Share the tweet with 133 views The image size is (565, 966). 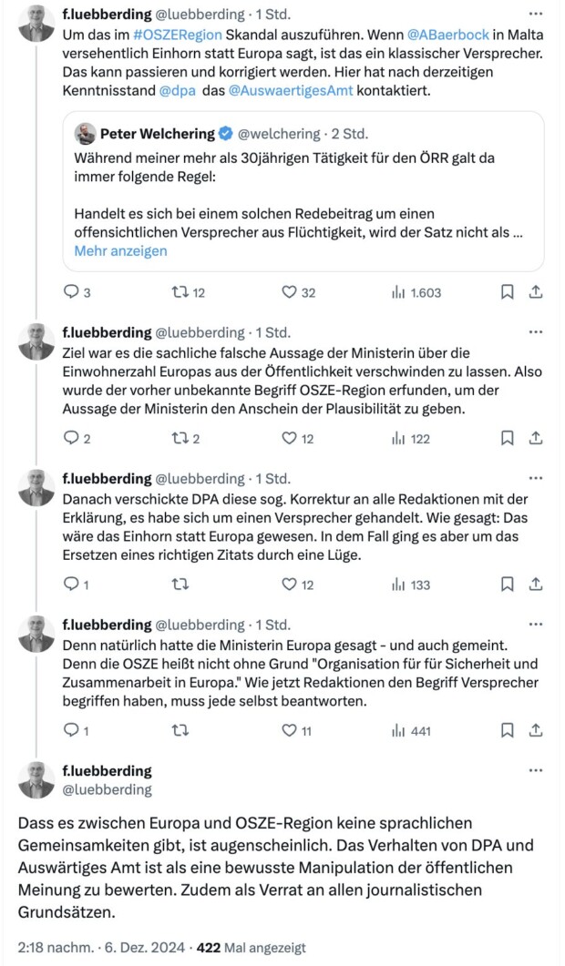point(537,585)
